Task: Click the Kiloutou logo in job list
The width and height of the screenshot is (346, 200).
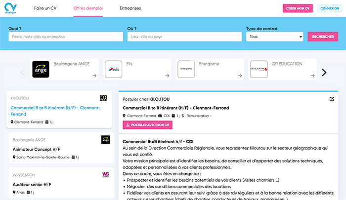Action: pos(103,98)
